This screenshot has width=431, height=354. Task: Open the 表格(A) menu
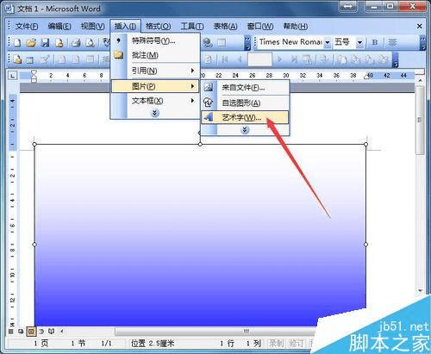(x=225, y=27)
